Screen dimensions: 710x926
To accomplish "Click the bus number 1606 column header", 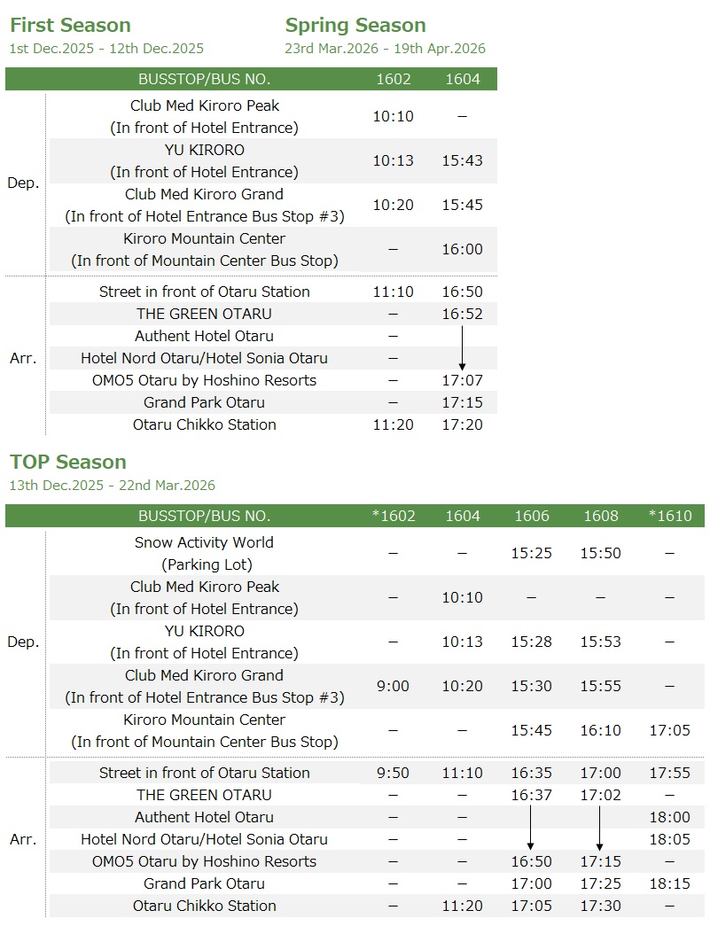I will [x=531, y=516].
